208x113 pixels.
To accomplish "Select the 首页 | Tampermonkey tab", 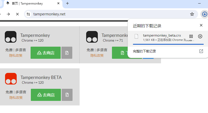I will pos(30,4).
